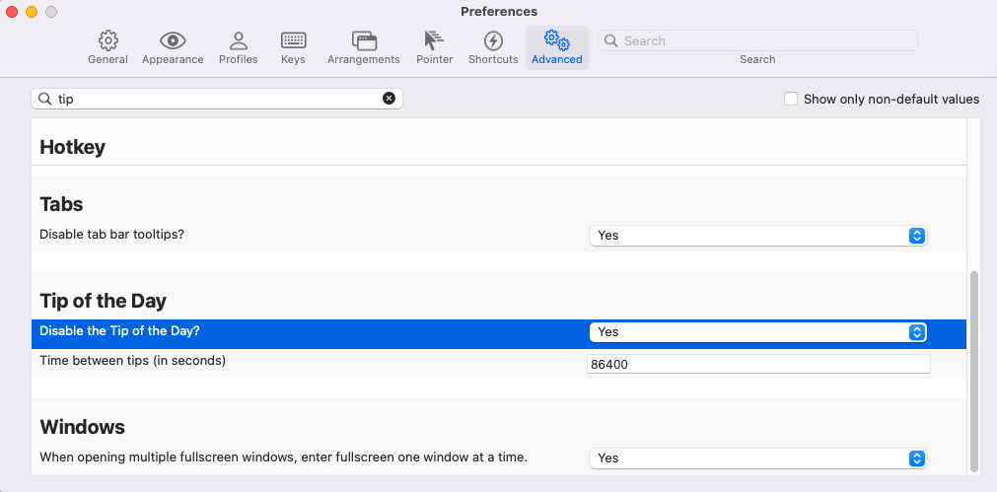Minimize Preferences with the yellow button
This screenshot has height=492, width=997.
(x=32, y=12)
